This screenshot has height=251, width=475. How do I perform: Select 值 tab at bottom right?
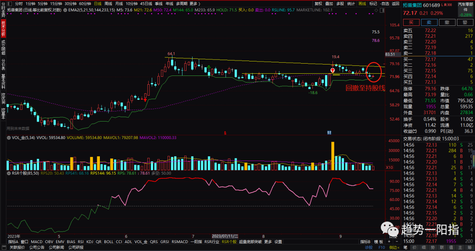[x=451, y=247]
